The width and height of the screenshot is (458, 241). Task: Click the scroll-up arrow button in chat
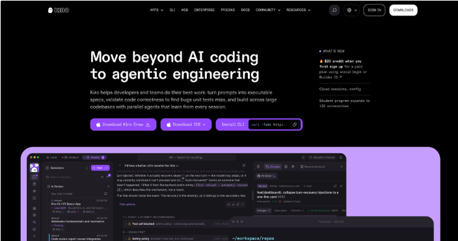point(183,179)
